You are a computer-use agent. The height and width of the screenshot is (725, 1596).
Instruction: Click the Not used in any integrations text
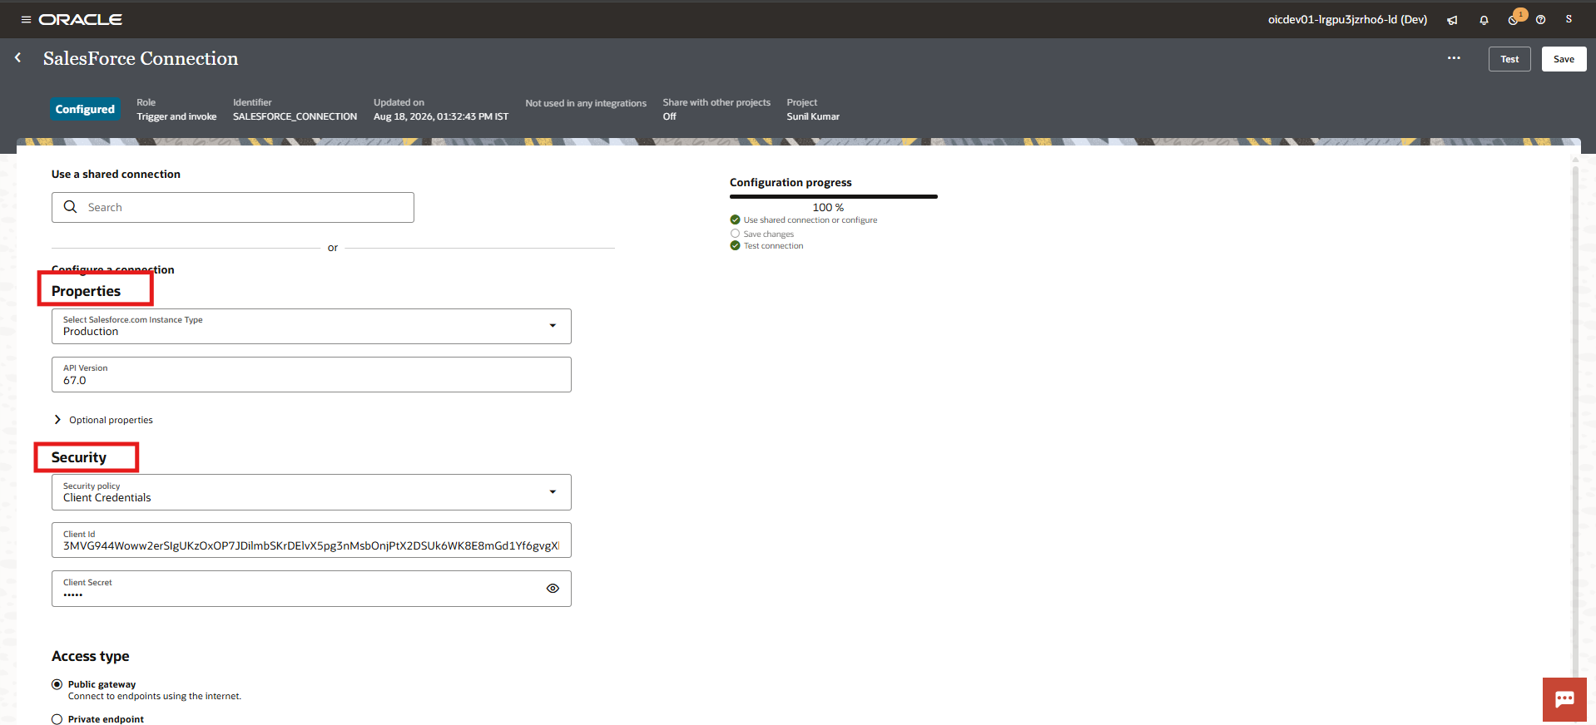coord(586,103)
